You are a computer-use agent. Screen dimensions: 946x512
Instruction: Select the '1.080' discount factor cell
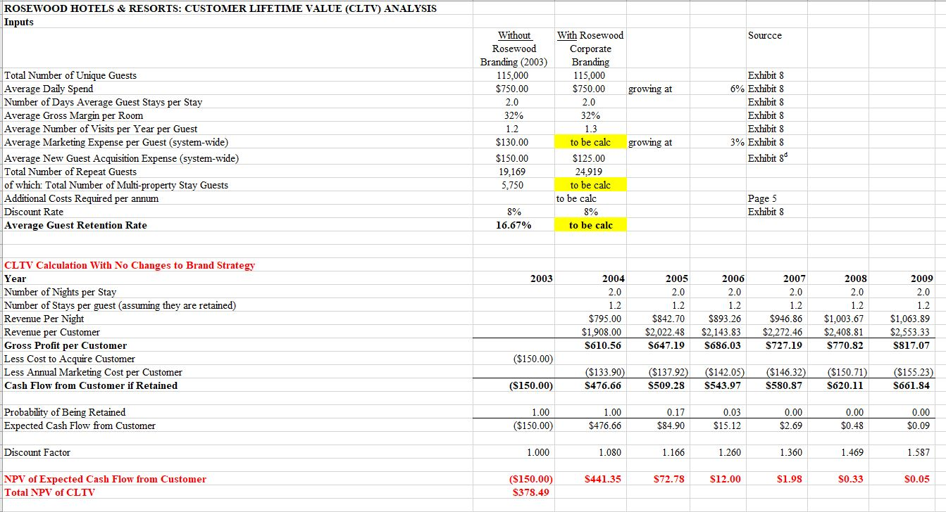tap(611, 452)
